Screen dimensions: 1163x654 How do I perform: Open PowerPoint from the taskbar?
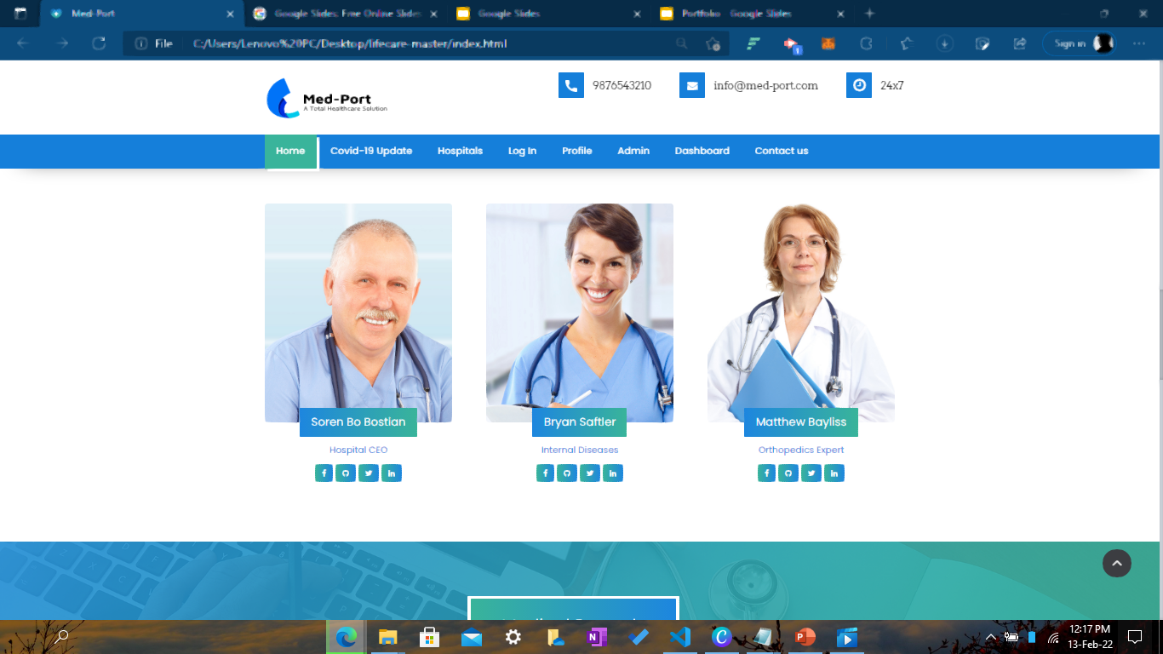coord(805,637)
